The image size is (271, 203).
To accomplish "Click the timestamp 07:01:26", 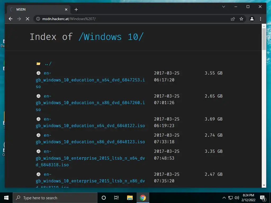I will (164, 103).
